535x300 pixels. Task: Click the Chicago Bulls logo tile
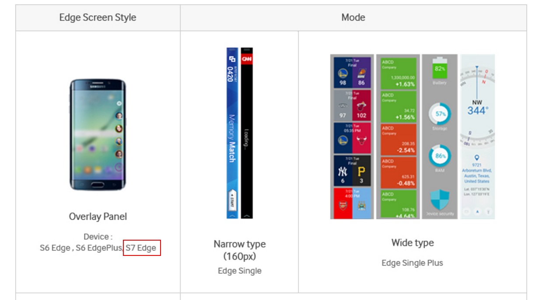pyautogui.click(x=362, y=140)
